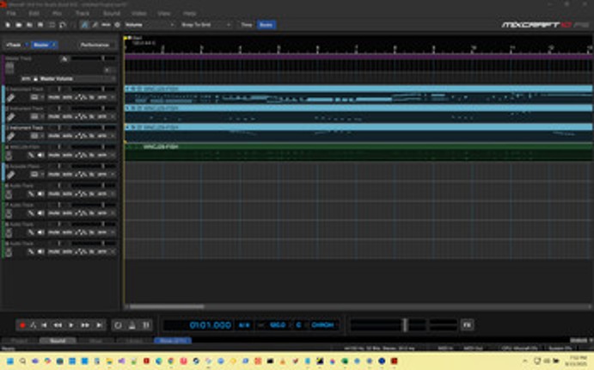
Task: Collapse the first clip on track 1 lane
Action: click(128, 89)
